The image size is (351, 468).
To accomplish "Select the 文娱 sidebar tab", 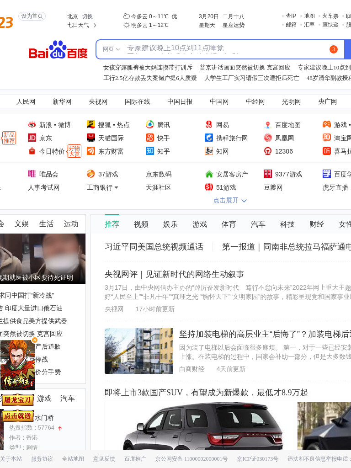I will point(21,224).
